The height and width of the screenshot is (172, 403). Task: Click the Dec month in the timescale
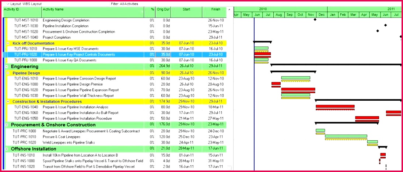tap(322, 15)
